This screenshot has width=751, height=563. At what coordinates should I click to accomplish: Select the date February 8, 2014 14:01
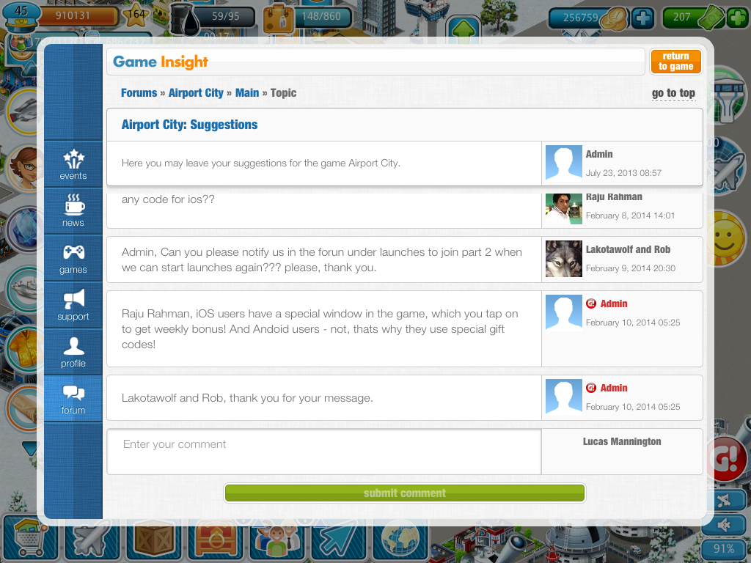tap(630, 216)
